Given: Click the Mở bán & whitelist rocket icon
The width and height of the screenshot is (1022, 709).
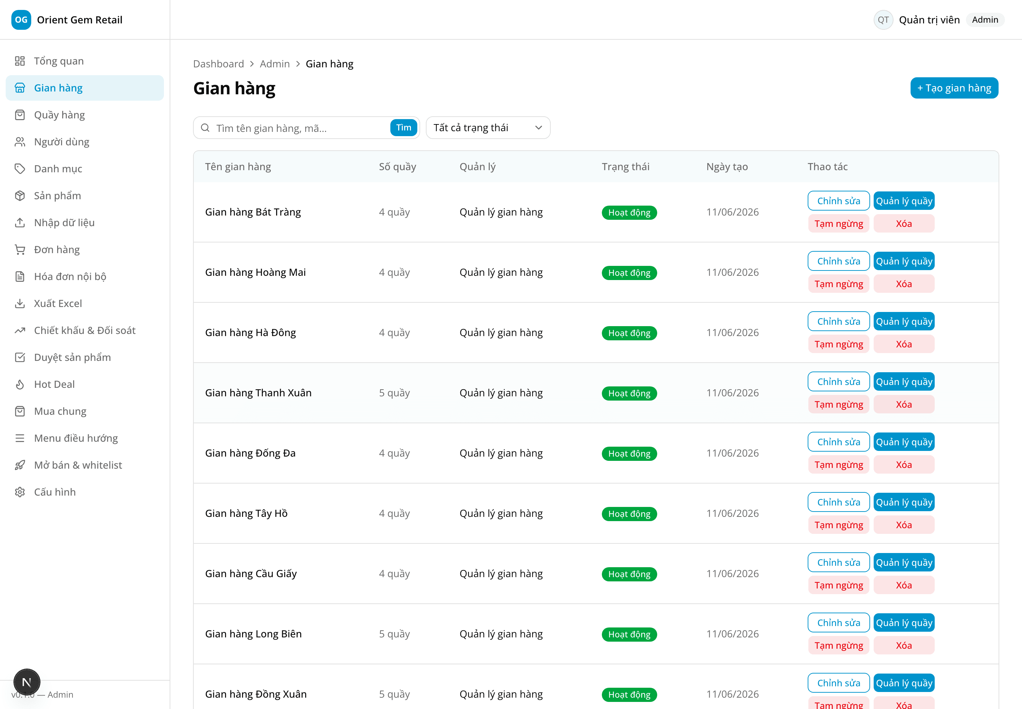Looking at the screenshot, I should pyautogui.click(x=20, y=465).
